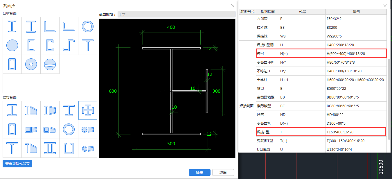This screenshot has width=392, height=179.
Task: Select the plain channel steel section icon
Action: [31, 45]
